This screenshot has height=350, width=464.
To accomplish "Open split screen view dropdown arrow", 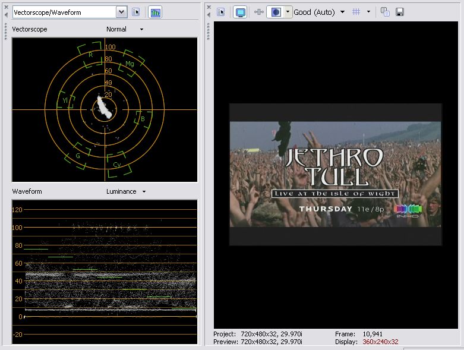I will point(288,12).
